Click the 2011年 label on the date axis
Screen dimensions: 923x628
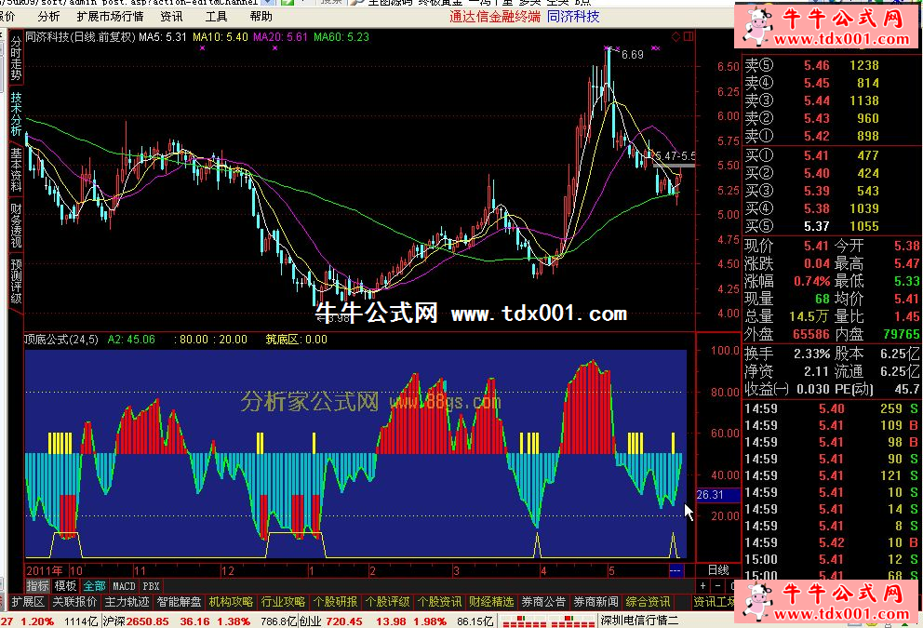45,570
